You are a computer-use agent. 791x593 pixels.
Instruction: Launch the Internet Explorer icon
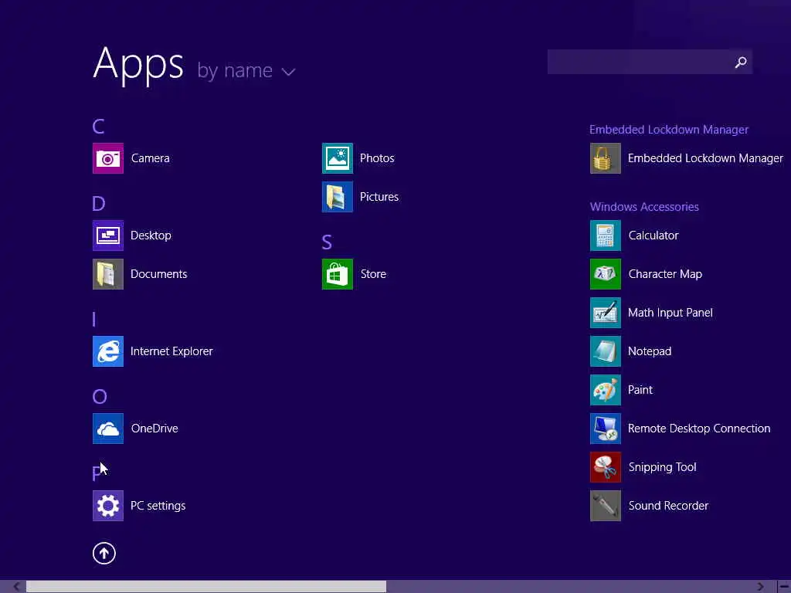(108, 351)
